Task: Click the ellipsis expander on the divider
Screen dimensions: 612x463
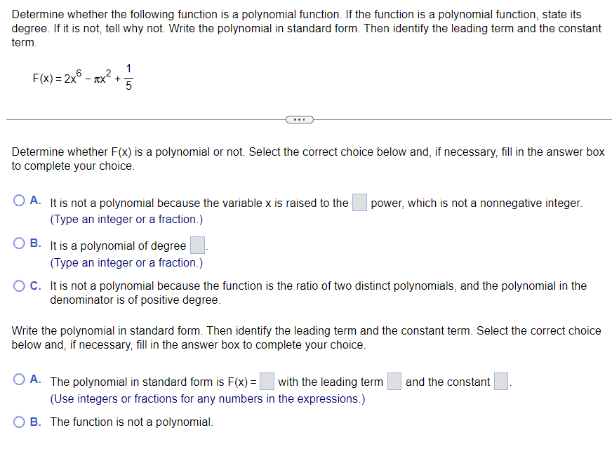Action: point(300,119)
